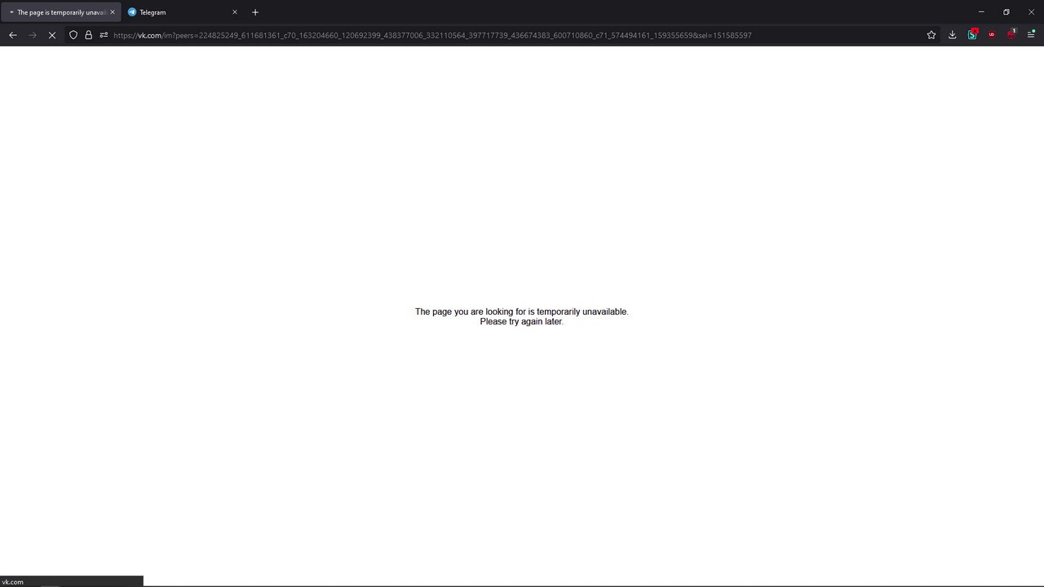Screen dimensions: 1044x587
Task: Go back to the previous page
Action: [x=12, y=35]
